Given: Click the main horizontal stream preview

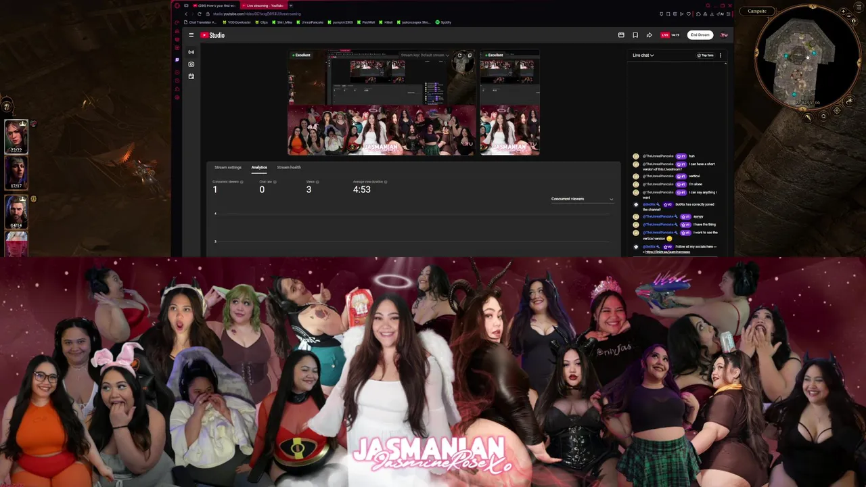Looking at the screenshot, I should 382,103.
